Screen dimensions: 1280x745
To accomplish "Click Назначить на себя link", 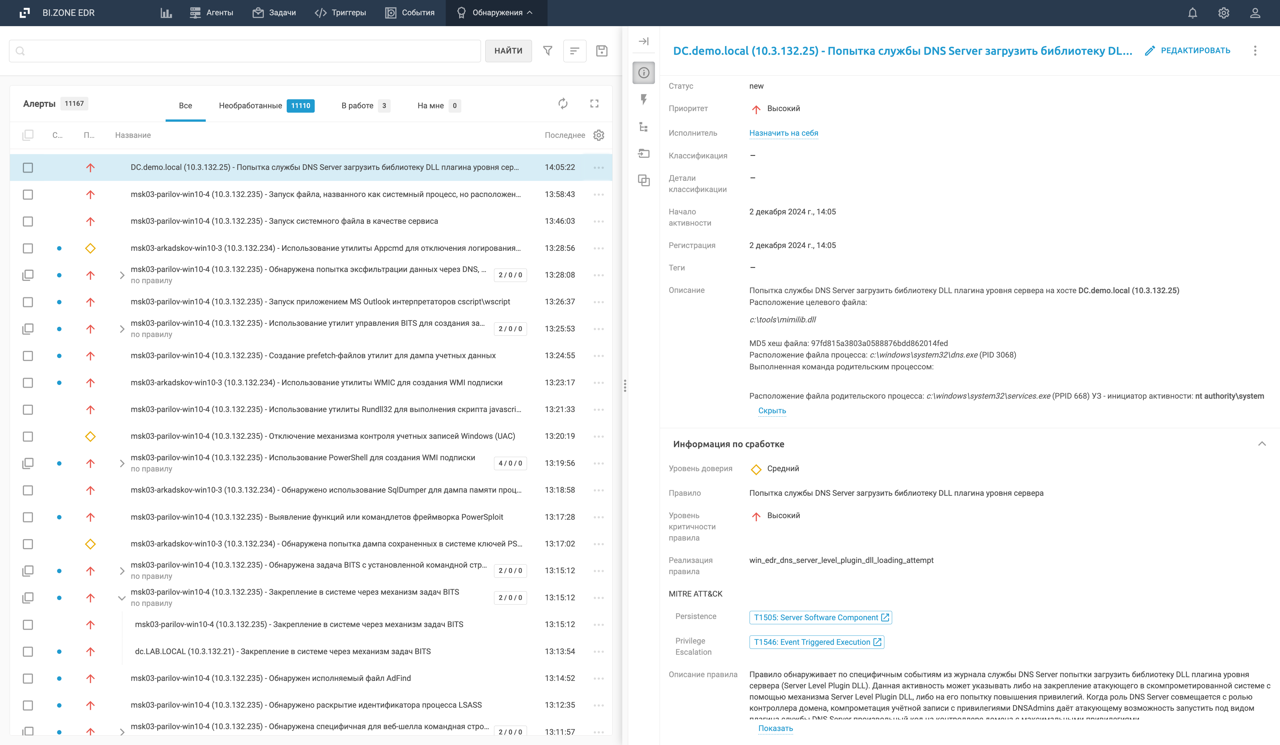I will pos(783,133).
